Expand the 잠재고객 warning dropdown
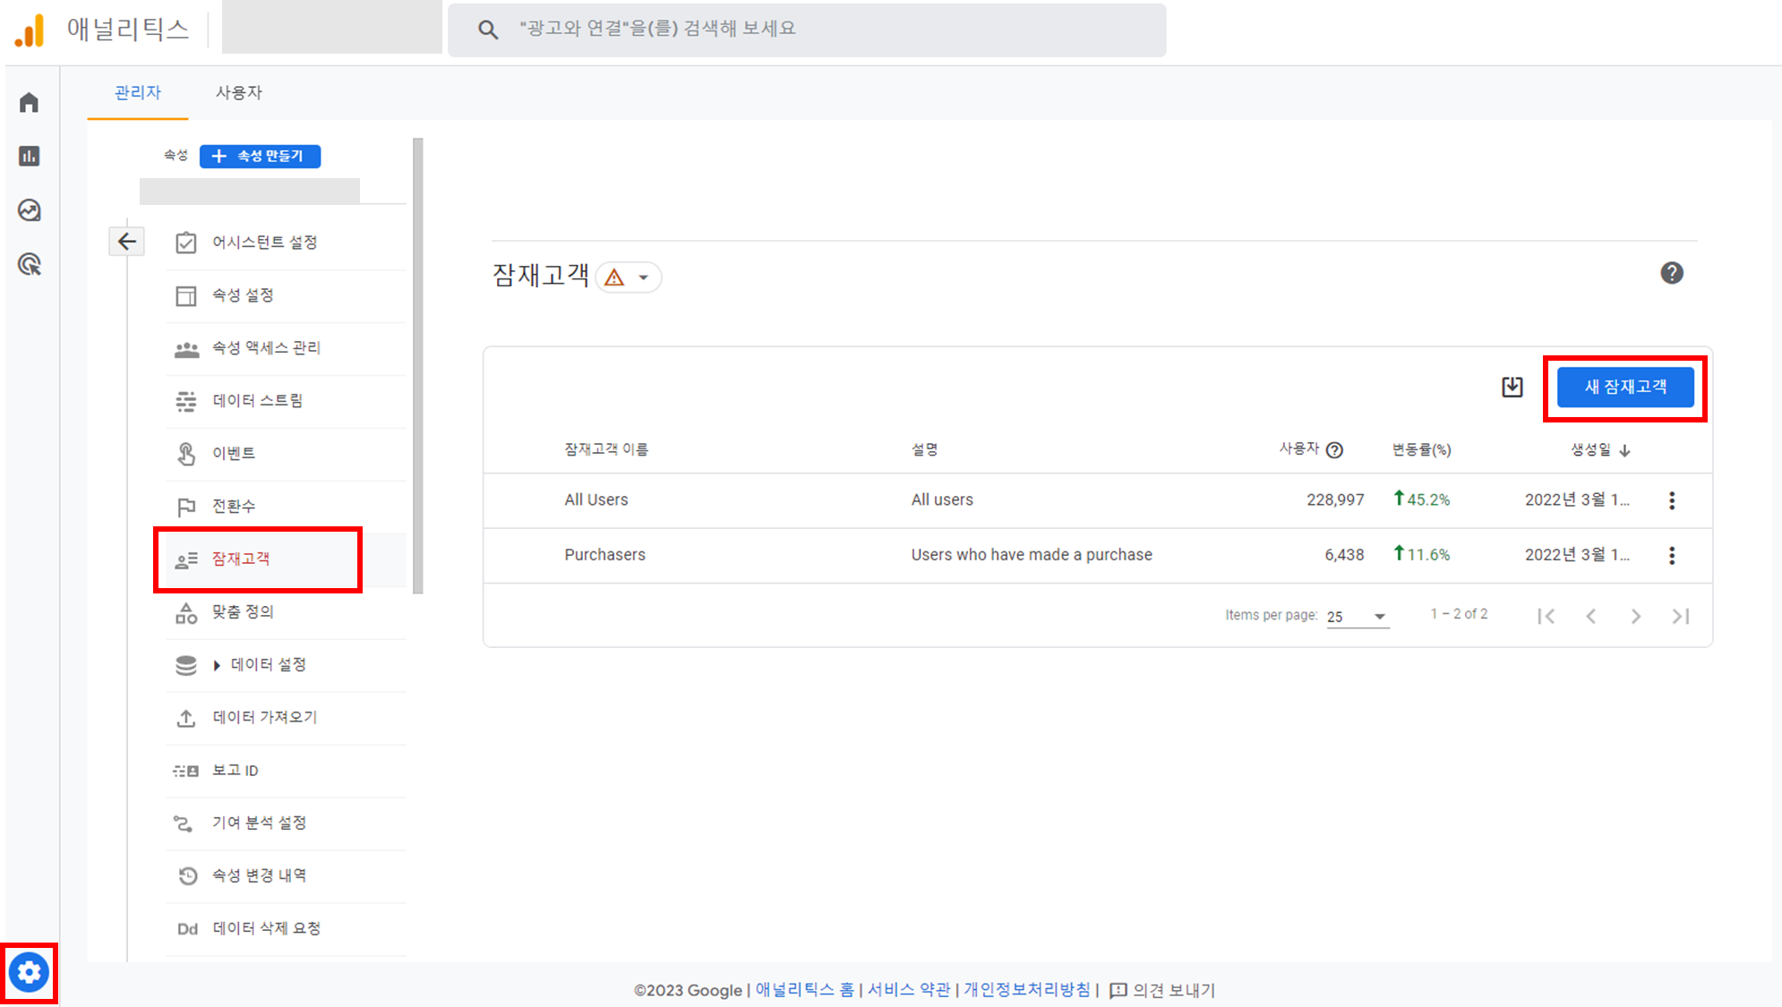 pyautogui.click(x=630, y=277)
